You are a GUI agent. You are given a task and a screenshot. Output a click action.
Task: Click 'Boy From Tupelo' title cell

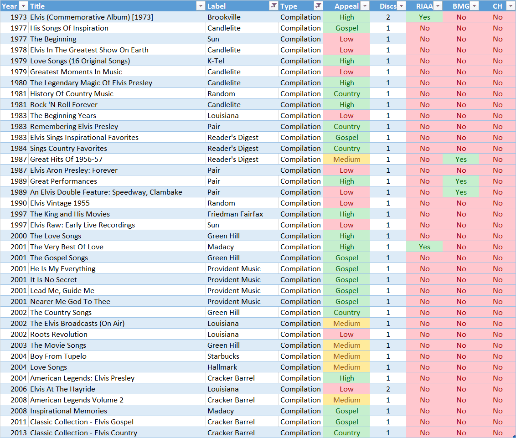click(117, 356)
